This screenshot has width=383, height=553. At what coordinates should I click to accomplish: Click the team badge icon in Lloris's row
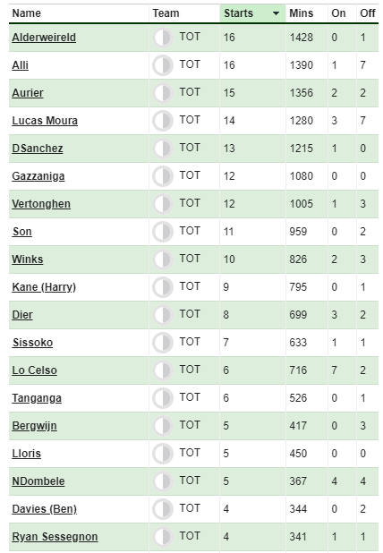(163, 454)
